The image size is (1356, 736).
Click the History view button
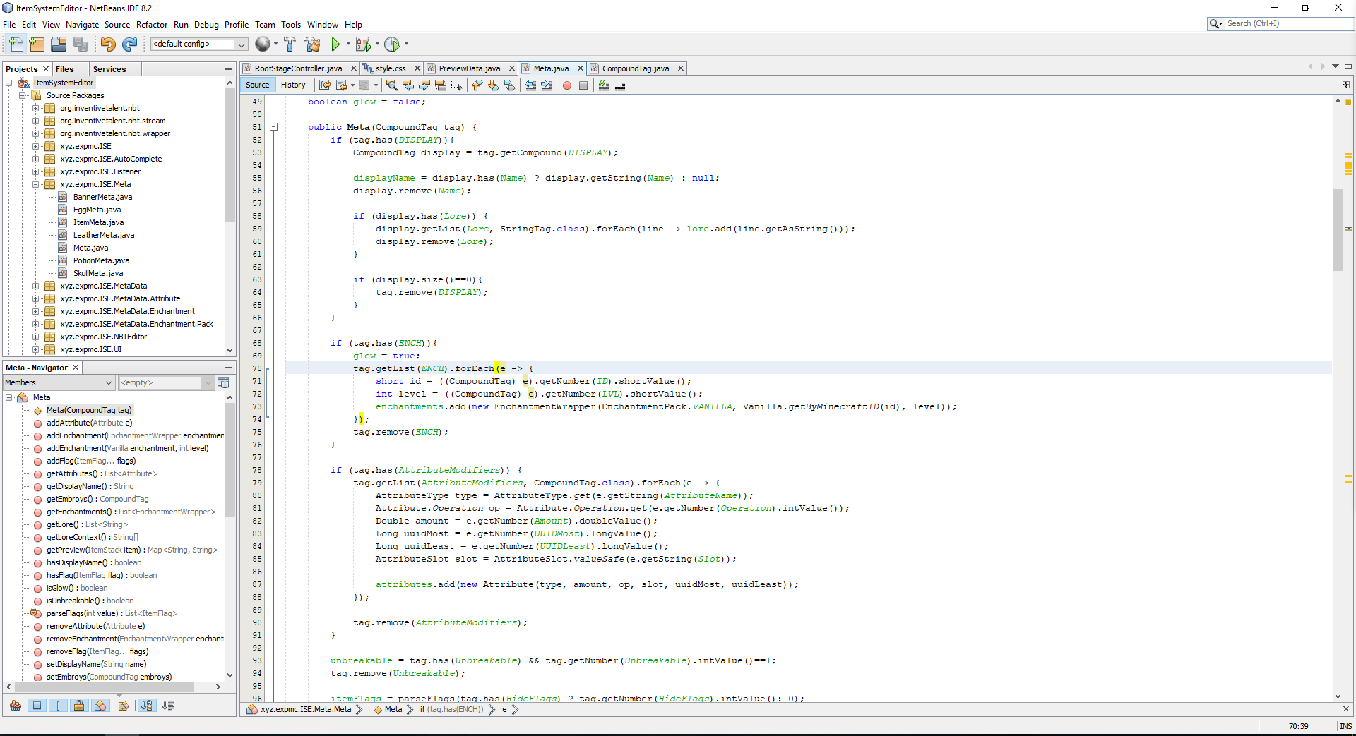click(x=293, y=85)
